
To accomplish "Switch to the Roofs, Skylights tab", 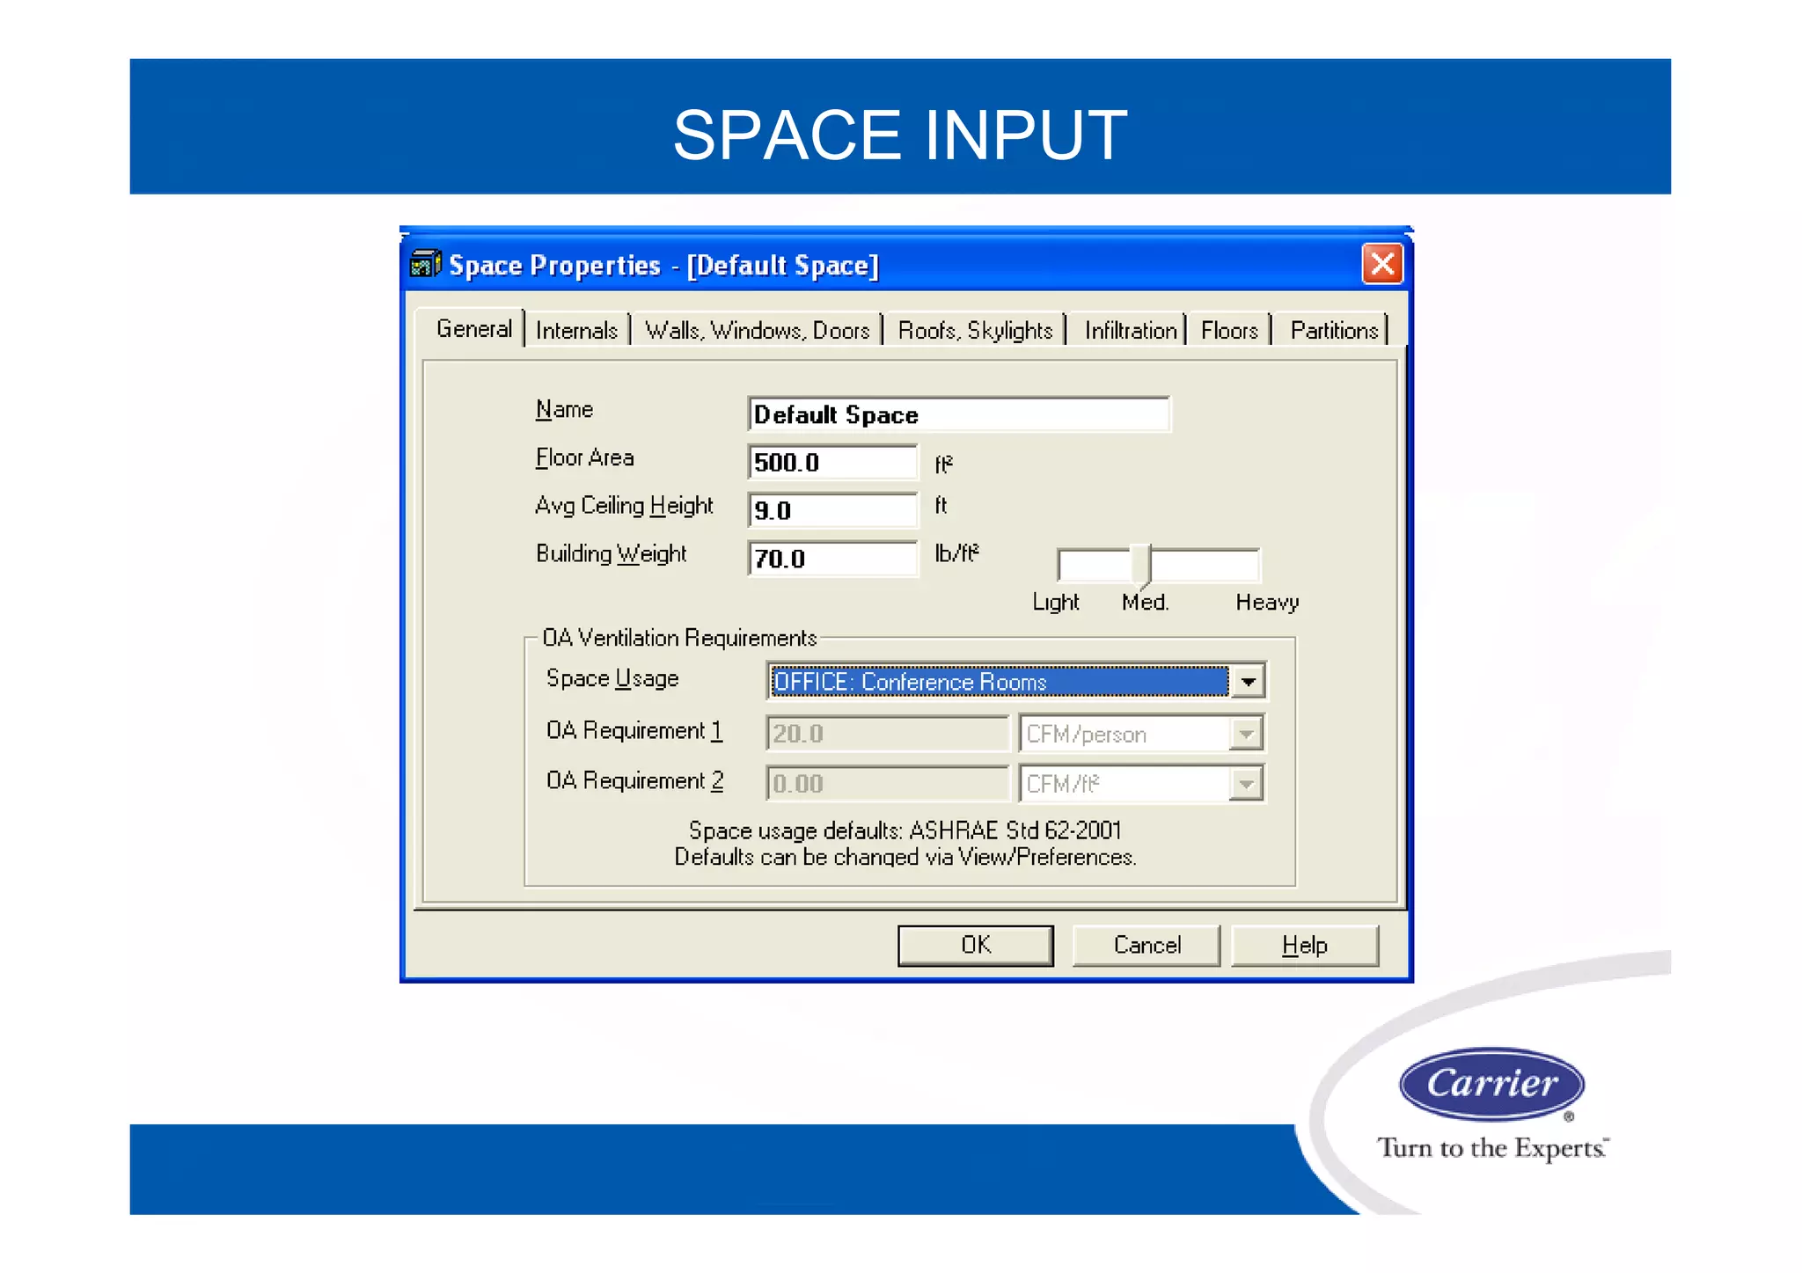I will (975, 330).
